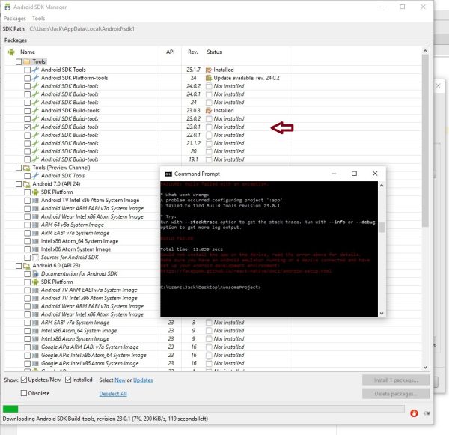Click the Updates selection link
This screenshot has width=449, height=435.
pos(142,380)
